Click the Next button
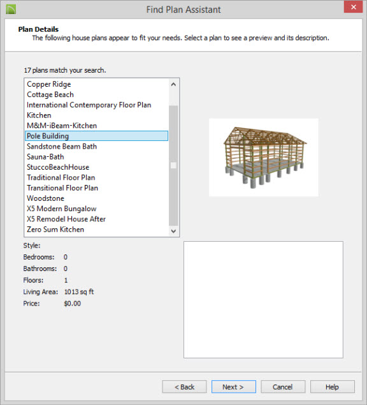 coord(234,387)
